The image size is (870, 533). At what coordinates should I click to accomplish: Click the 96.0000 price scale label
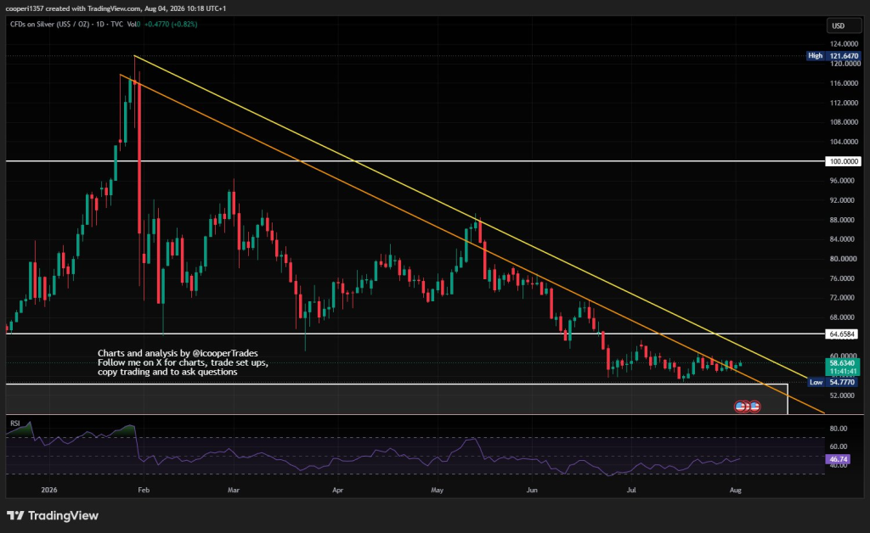tap(844, 181)
